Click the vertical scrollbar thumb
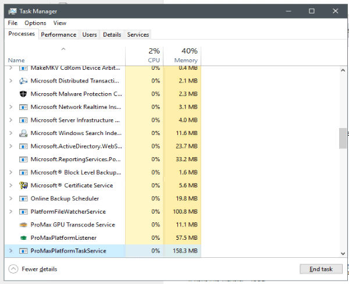This screenshot has height=284, width=349. 343,139
